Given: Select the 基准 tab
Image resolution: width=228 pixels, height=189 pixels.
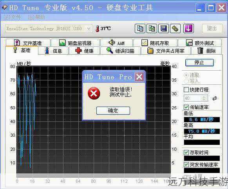Looking at the screenshot, I should point(22,50).
